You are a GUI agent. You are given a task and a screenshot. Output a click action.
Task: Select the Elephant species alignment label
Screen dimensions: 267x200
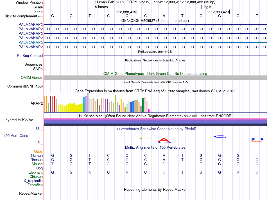[35, 172]
